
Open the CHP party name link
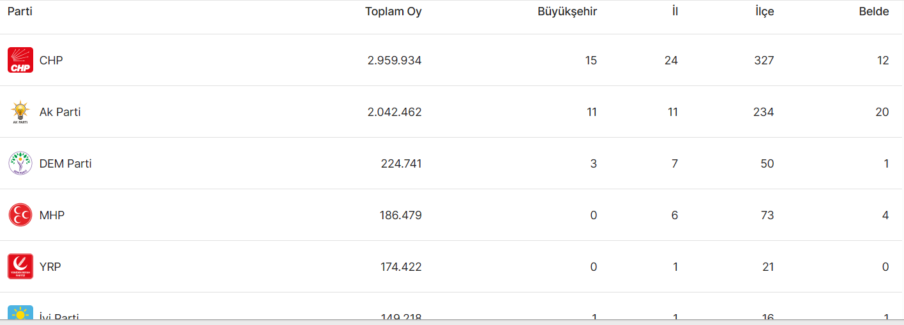[51, 61]
